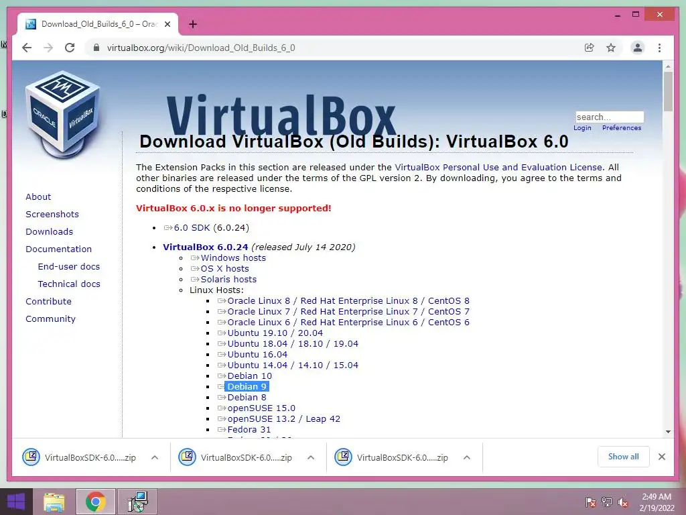
Task: Open the Downloads sidebar item
Action: pyautogui.click(x=50, y=231)
